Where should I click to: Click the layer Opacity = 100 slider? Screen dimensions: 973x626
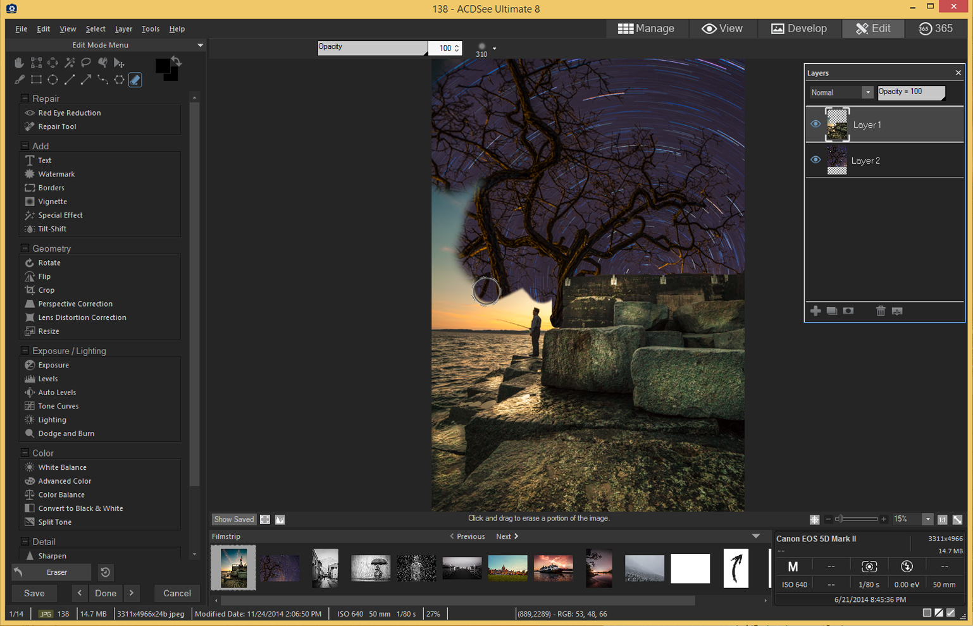pyautogui.click(x=911, y=92)
